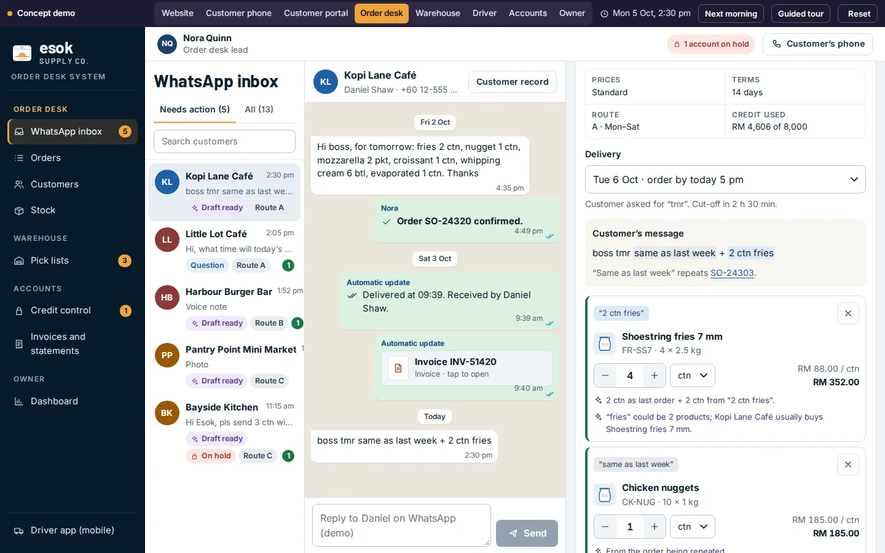The height and width of the screenshot is (553, 885).
Task: Open Little Lot Café conversation
Action: (x=224, y=250)
